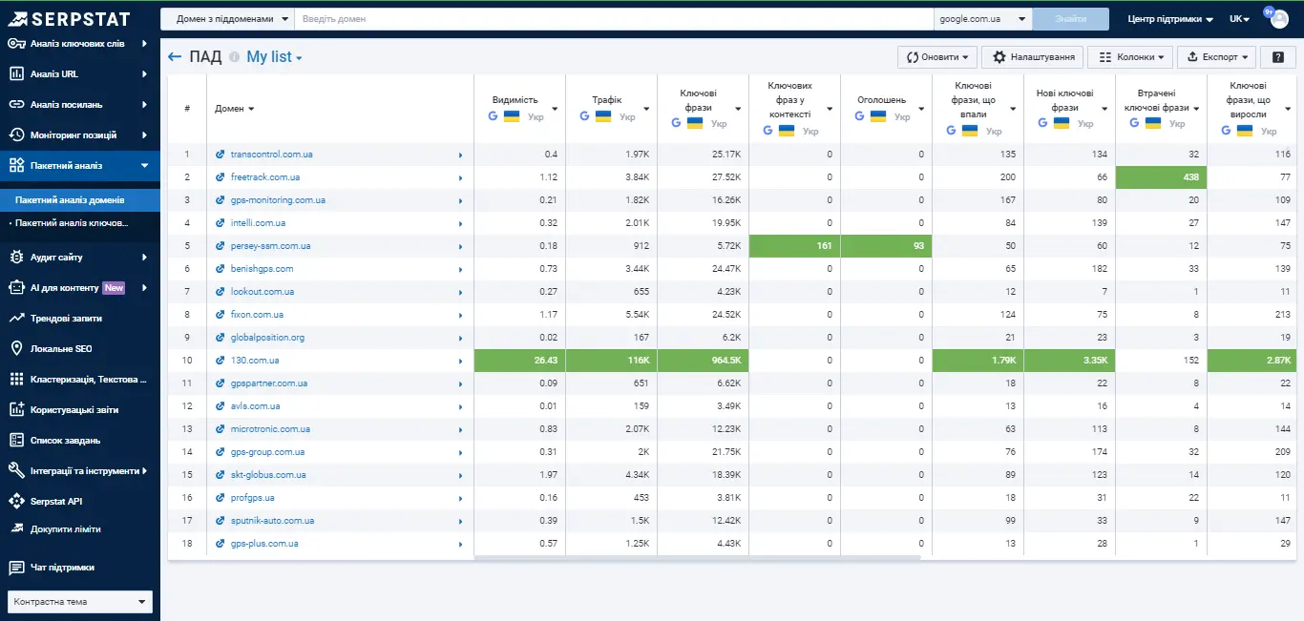Open the Трафік column sort arrow
The height and width of the screenshot is (621, 1304).
[x=646, y=109]
